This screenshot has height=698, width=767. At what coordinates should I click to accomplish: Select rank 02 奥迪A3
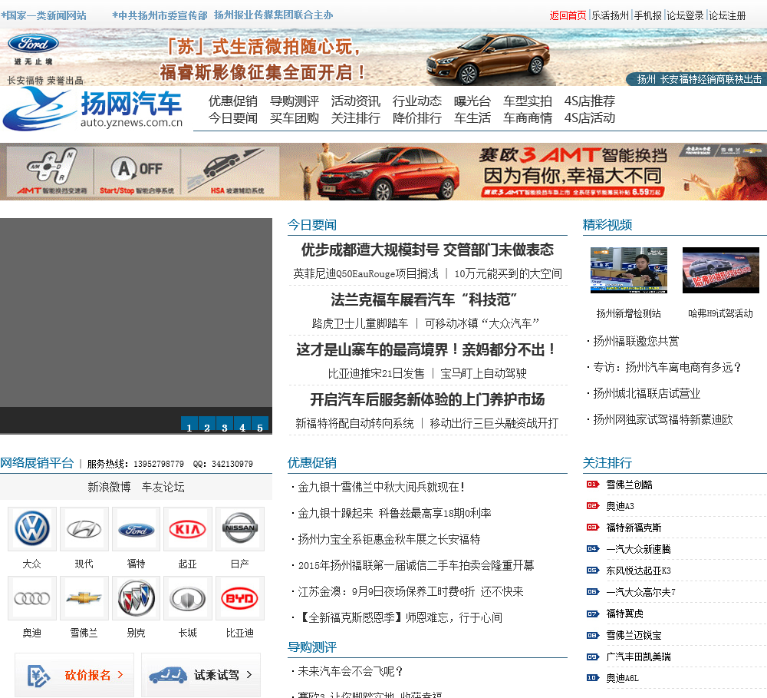coord(620,506)
